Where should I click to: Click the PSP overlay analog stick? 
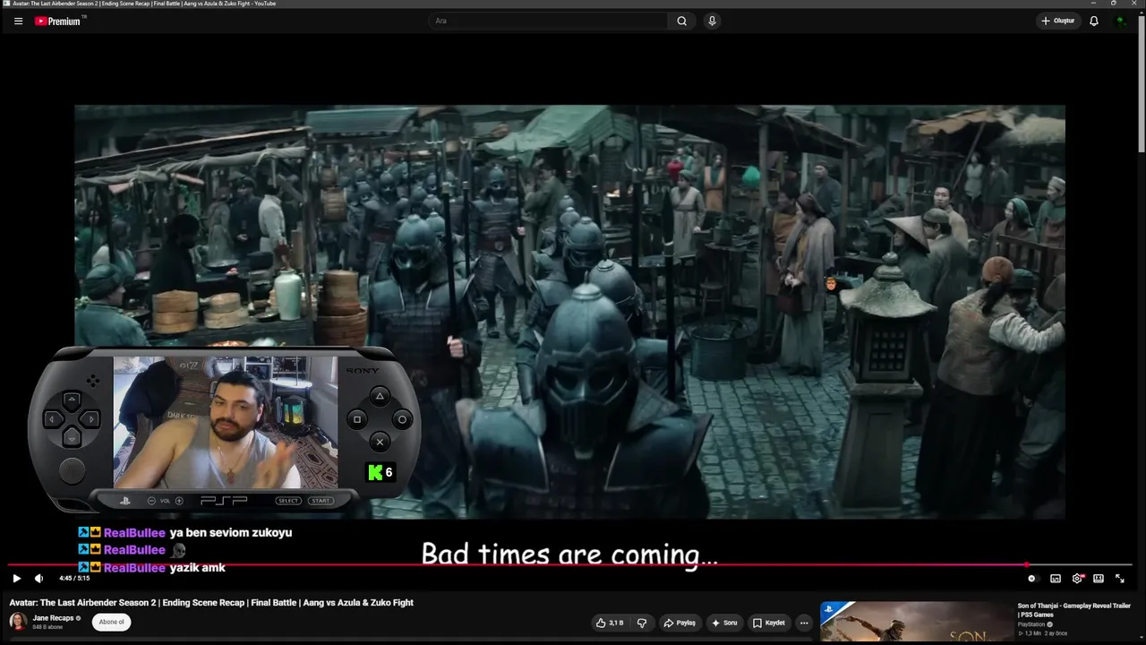(x=72, y=470)
